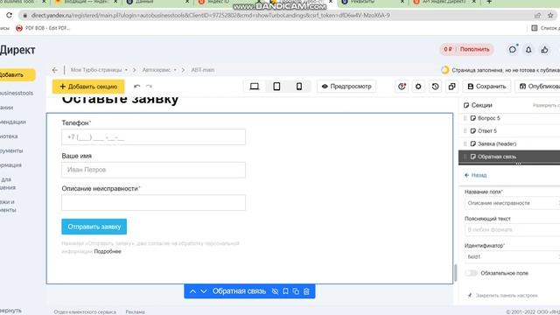Click Пополнить balance button
This screenshot has width=560, height=315.
pyautogui.click(x=474, y=49)
